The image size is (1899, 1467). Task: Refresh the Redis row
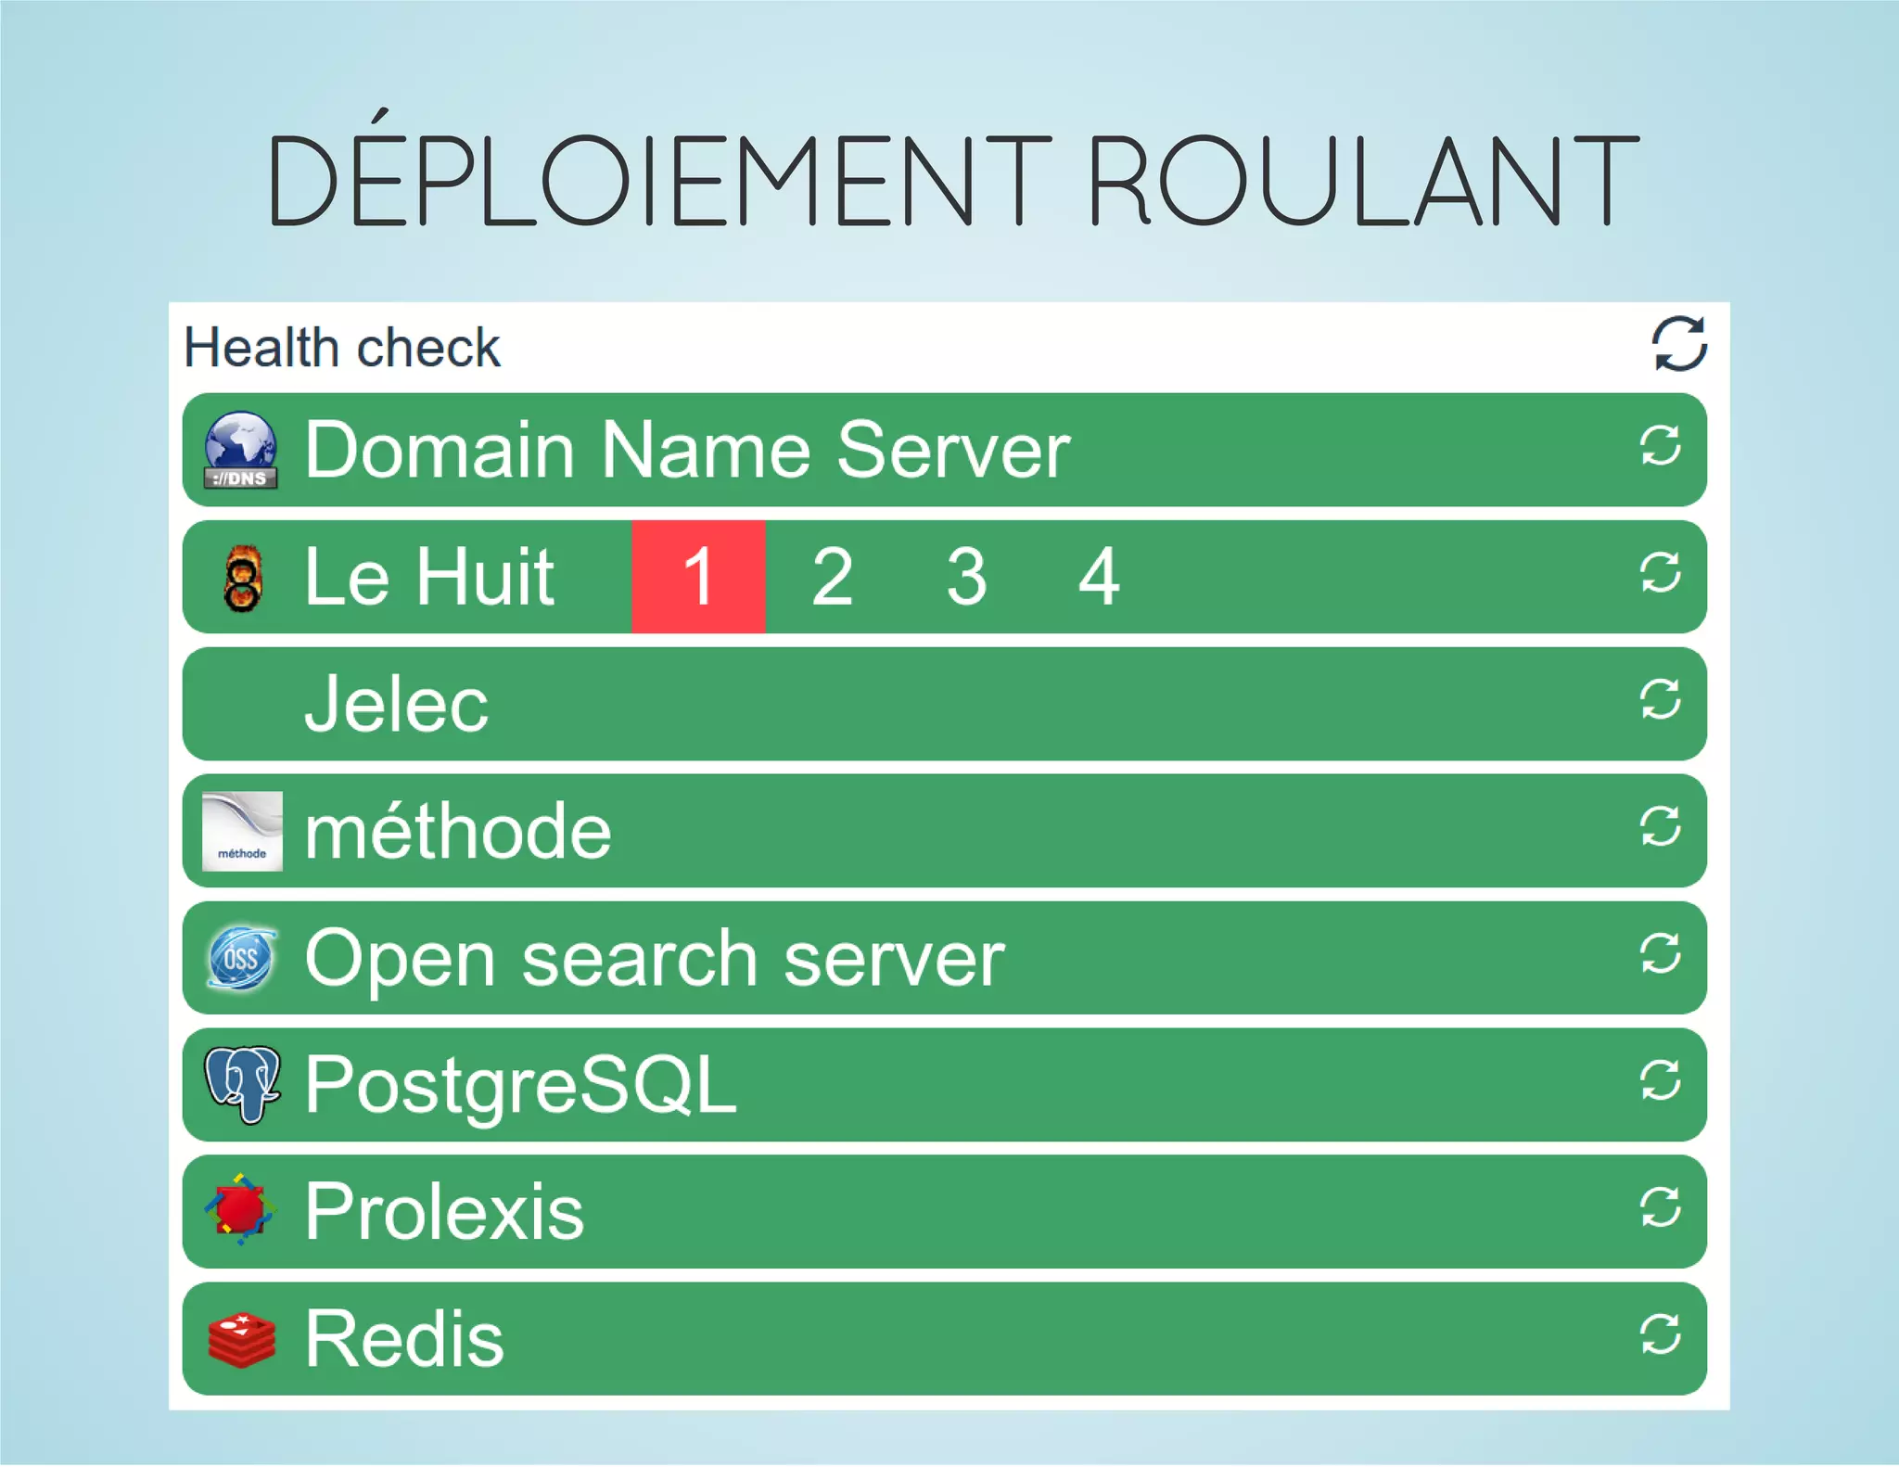[x=1660, y=1335]
